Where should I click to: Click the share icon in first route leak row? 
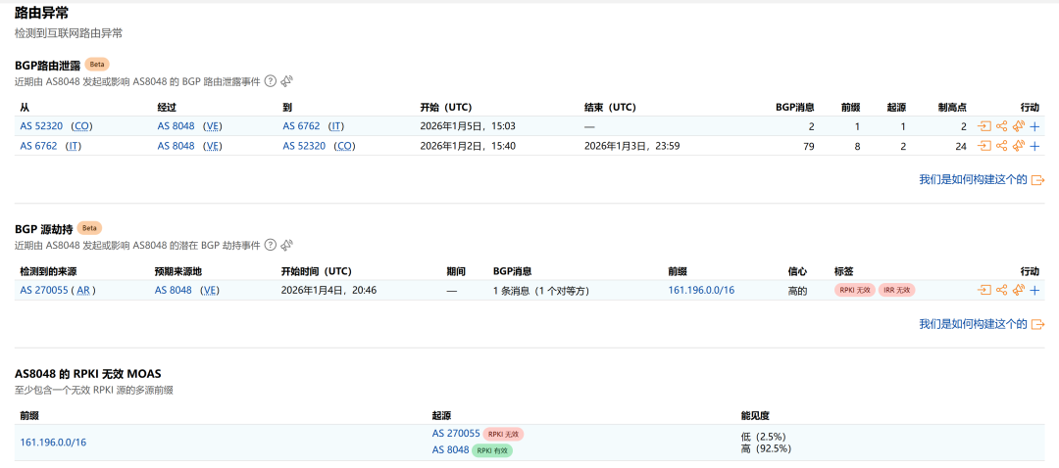[x=1001, y=126]
